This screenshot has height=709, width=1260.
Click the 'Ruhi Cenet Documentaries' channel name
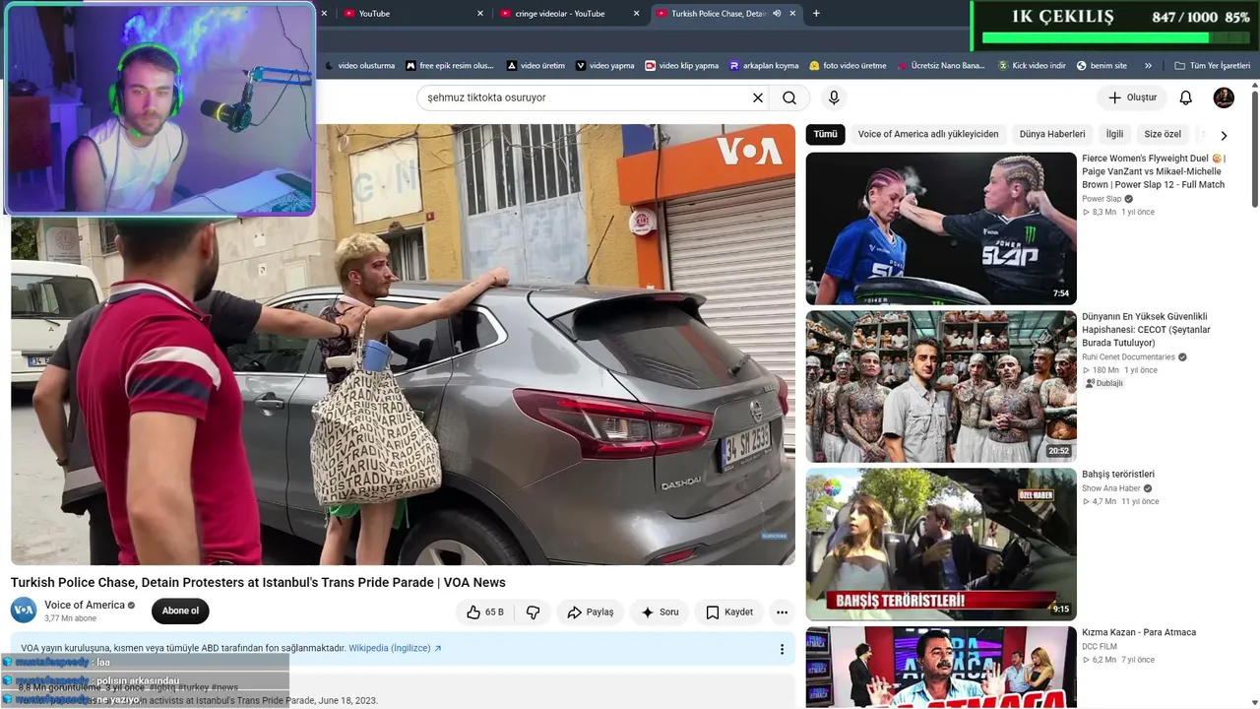click(x=1128, y=357)
